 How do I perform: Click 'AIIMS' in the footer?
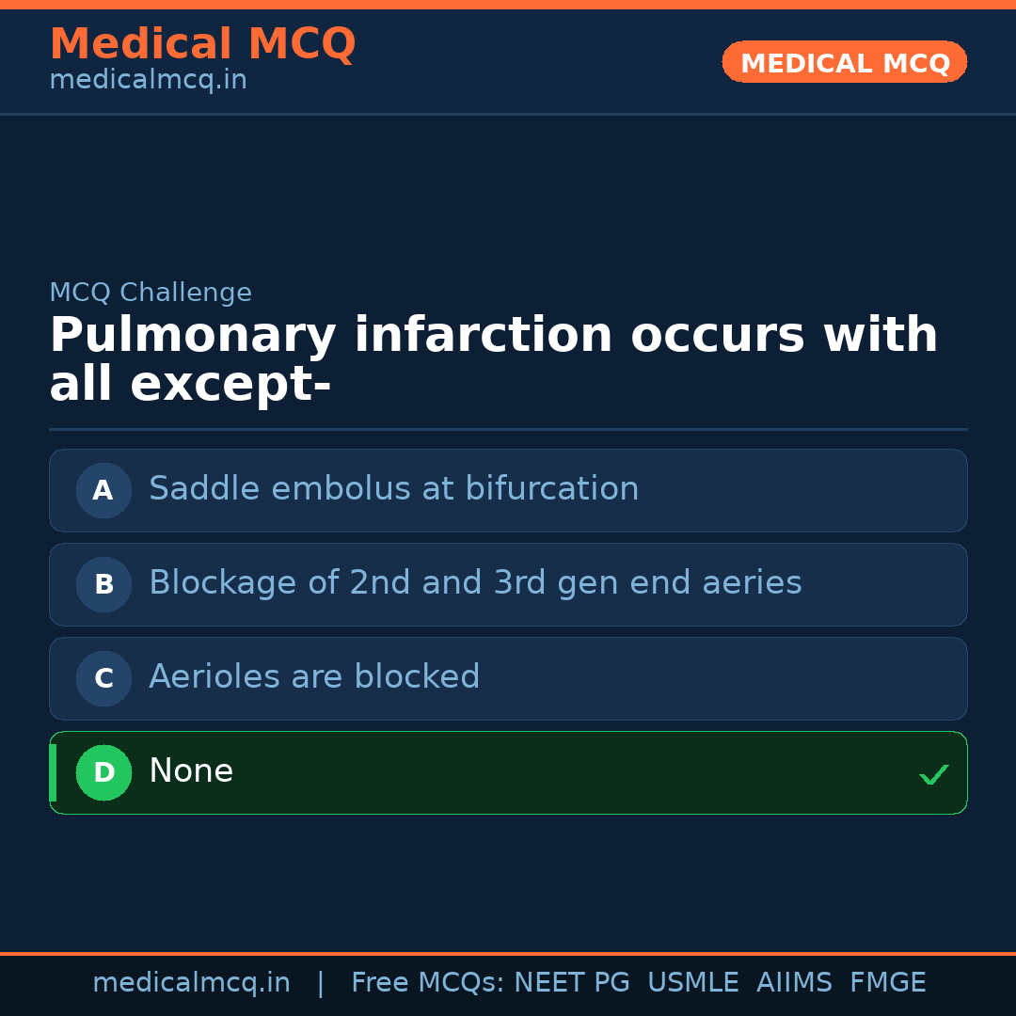tap(794, 983)
